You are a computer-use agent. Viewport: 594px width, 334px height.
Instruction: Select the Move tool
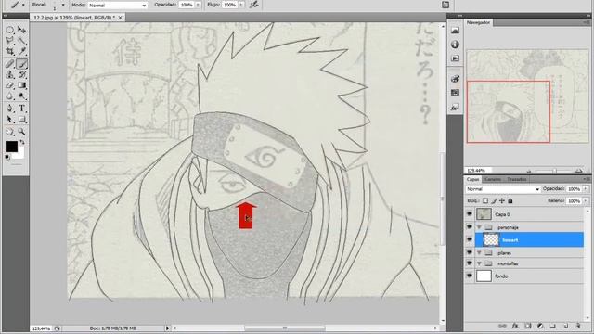coord(21,30)
